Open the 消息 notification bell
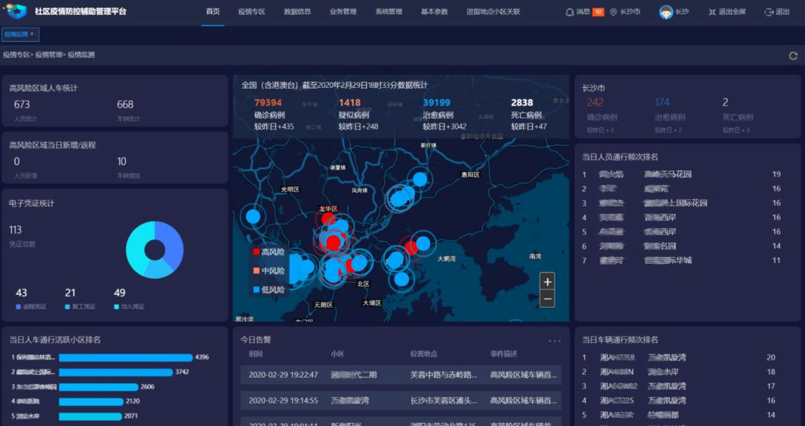Viewport: 805px width, 426px height. [569, 12]
